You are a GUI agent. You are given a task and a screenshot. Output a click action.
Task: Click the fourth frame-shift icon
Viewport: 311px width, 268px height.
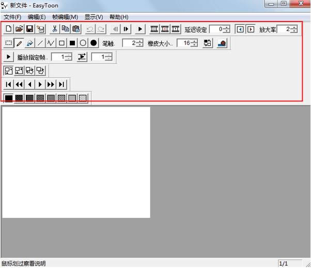click(x=40, y=71)
